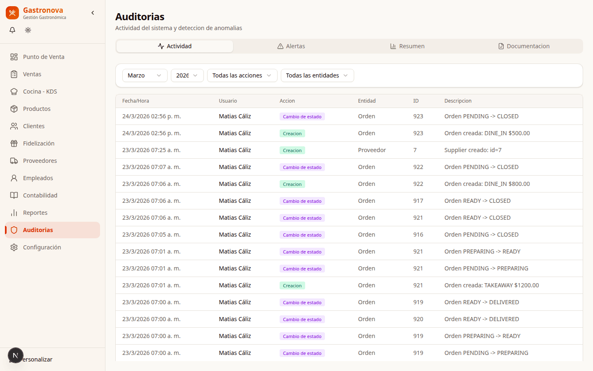
Task: Open Contabilidad book icon
Action: [x=14, y=195]
